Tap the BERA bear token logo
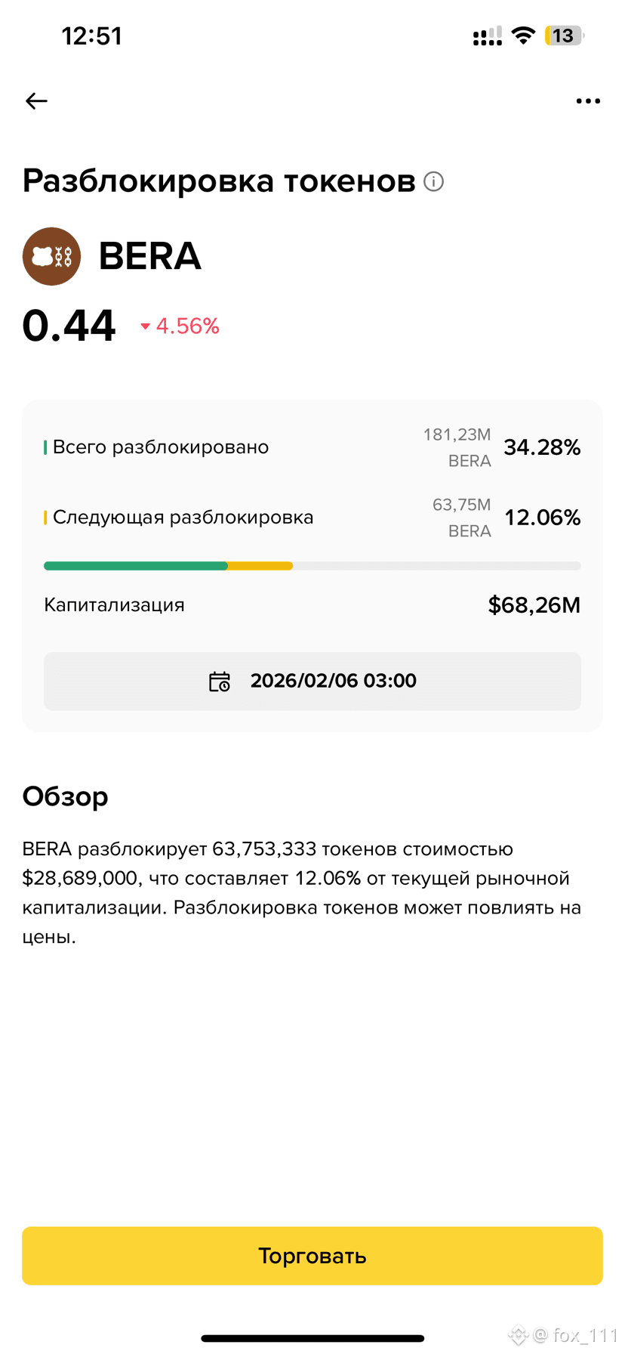This screenshot has width=625, height=1354. pos(51,256)
